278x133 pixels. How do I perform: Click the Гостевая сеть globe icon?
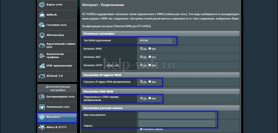[x=42, y=25]
